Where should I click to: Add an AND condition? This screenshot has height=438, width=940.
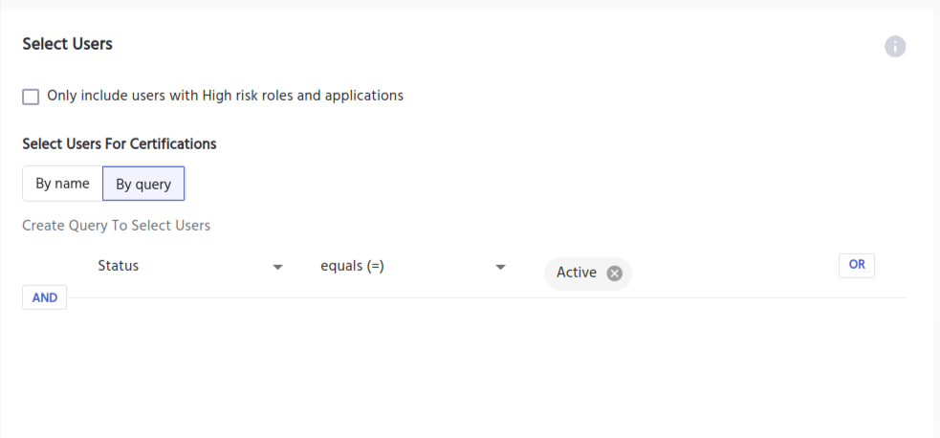click(x=45, y=297)
